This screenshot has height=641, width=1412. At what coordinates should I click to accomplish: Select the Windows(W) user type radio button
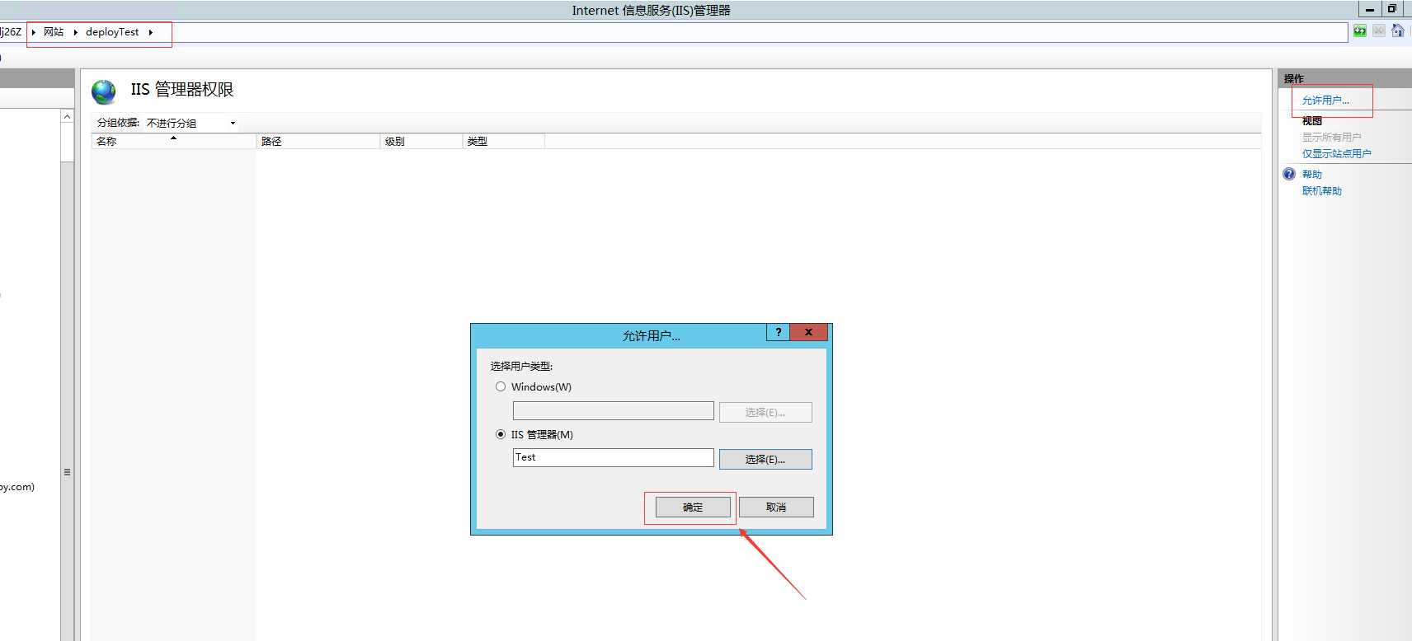501,386
